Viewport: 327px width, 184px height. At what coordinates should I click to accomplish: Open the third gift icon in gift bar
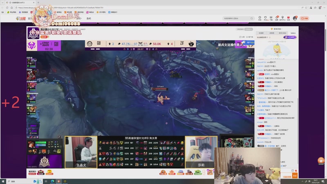coord(181,172)
